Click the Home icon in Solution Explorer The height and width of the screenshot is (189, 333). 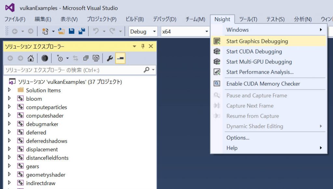pos(31,58)
